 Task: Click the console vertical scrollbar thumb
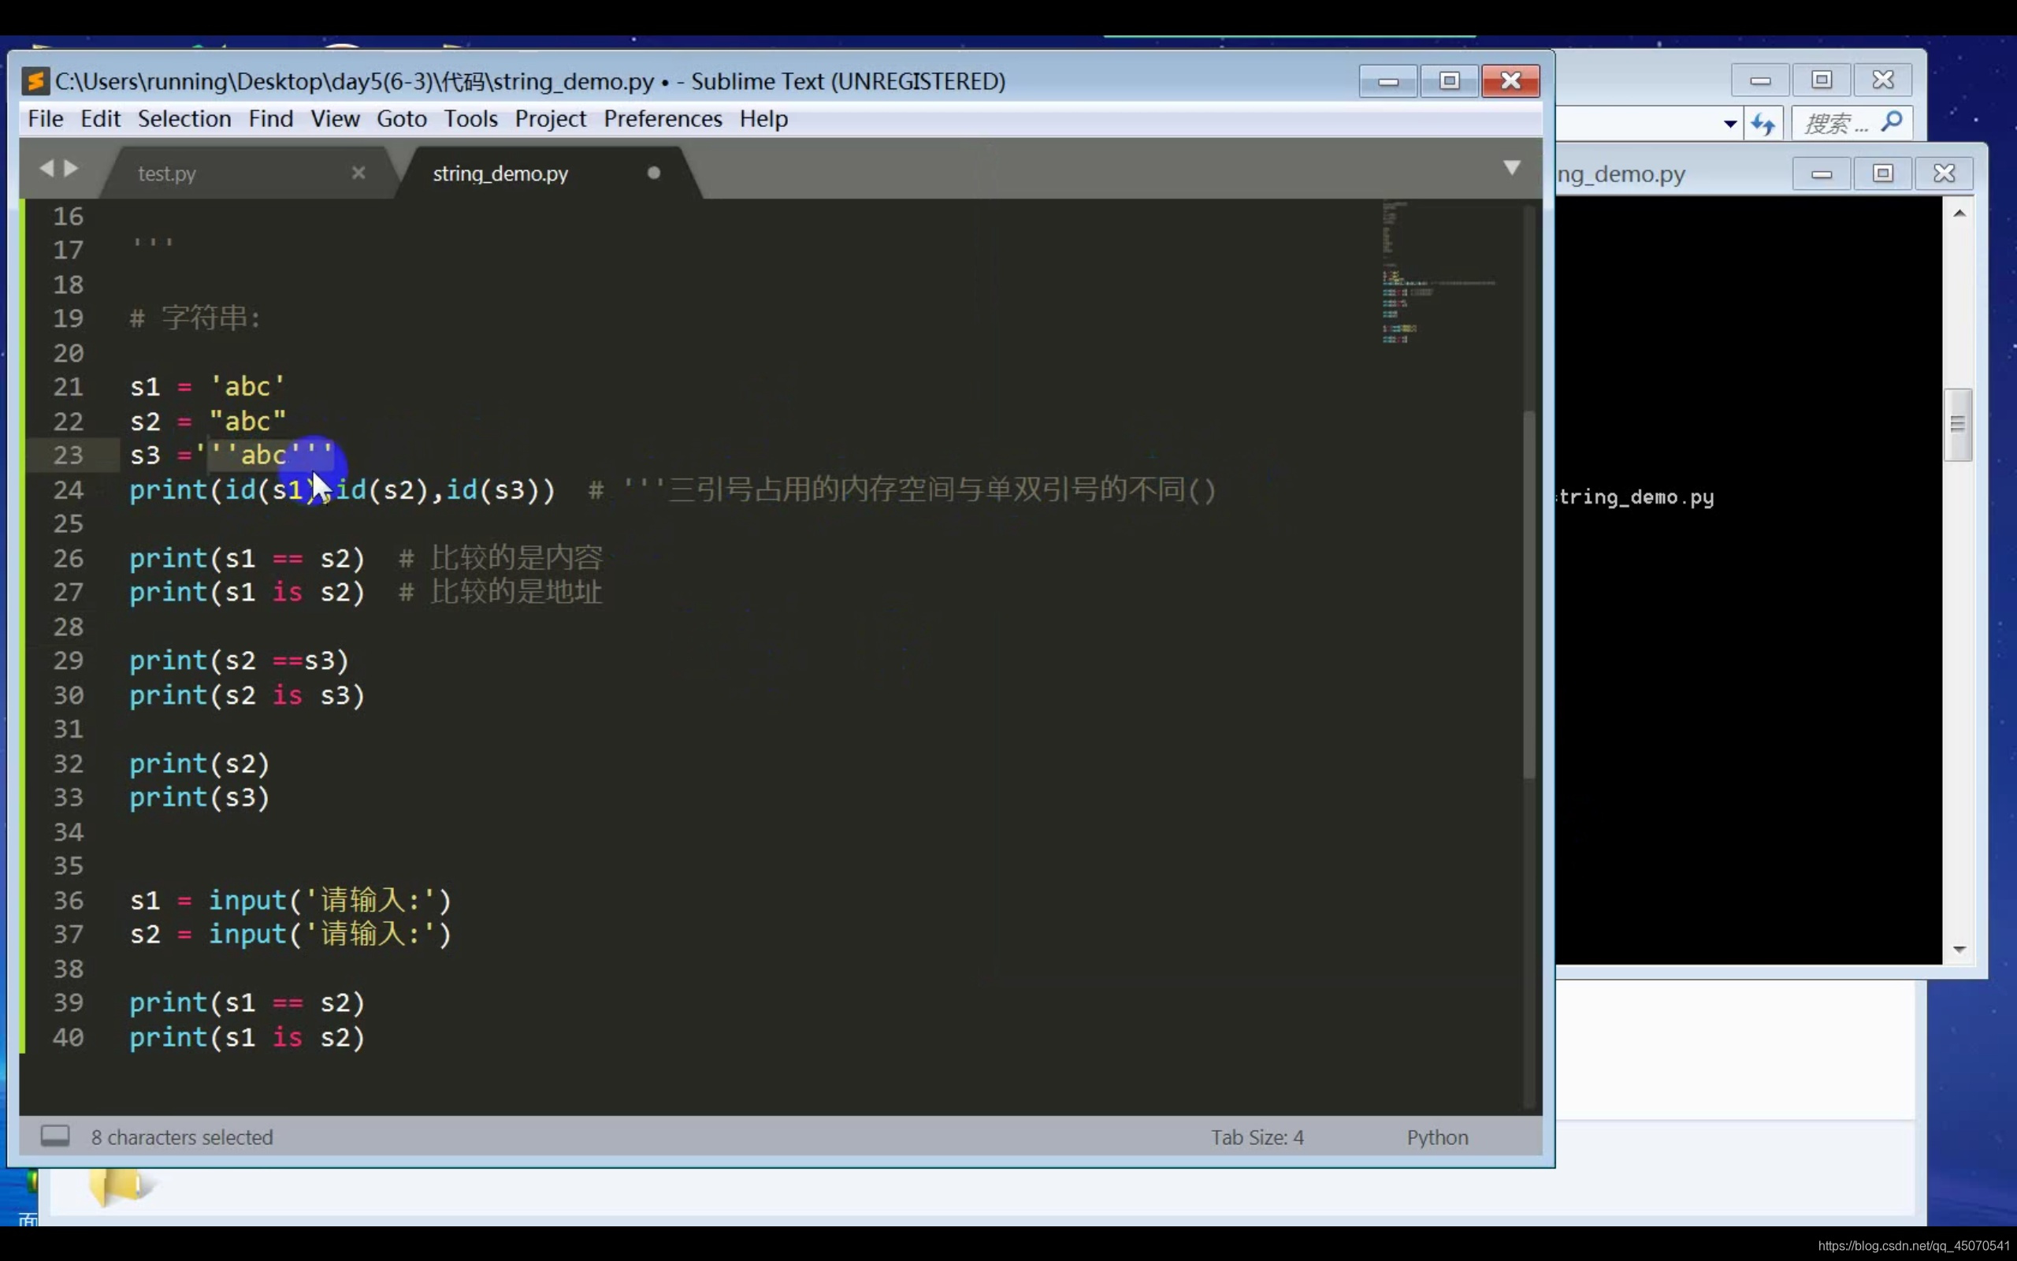tap(1958, 425)
